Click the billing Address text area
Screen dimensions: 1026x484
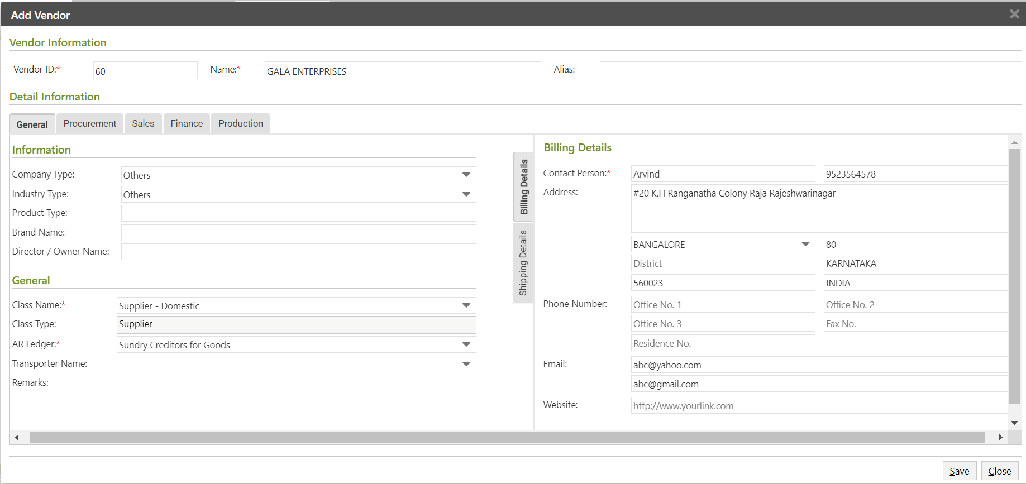(x=819, y=208)
